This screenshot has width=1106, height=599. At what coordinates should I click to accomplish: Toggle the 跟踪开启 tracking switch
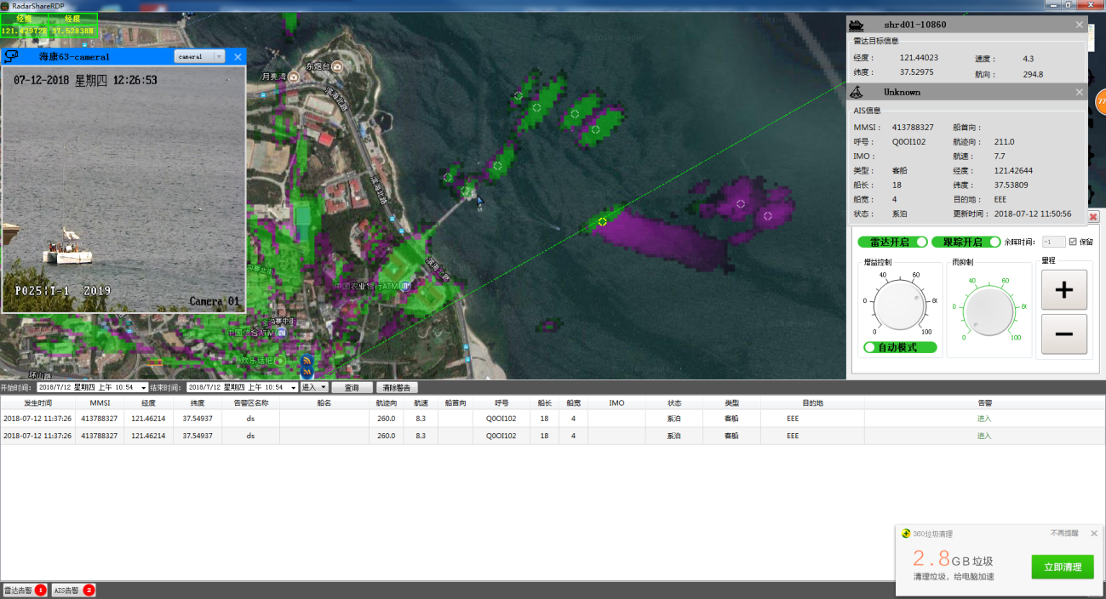click(966, 242)
